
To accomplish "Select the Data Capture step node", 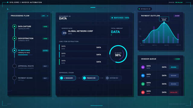I will (14, 26).
